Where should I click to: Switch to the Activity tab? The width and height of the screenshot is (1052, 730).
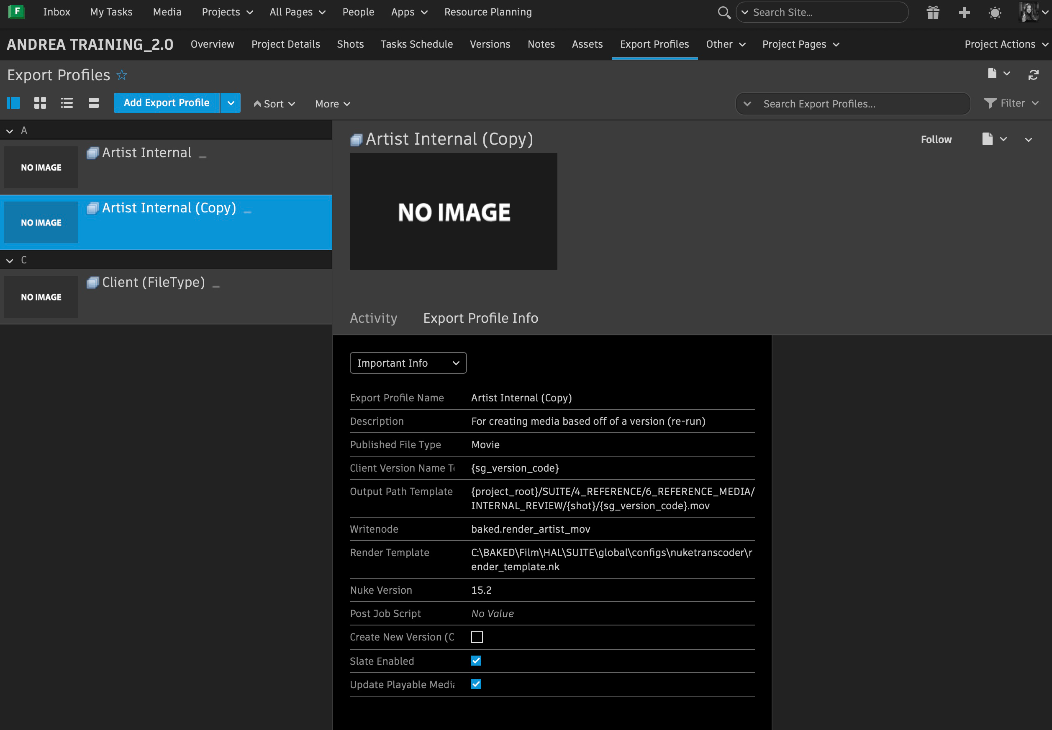[373, 318]
